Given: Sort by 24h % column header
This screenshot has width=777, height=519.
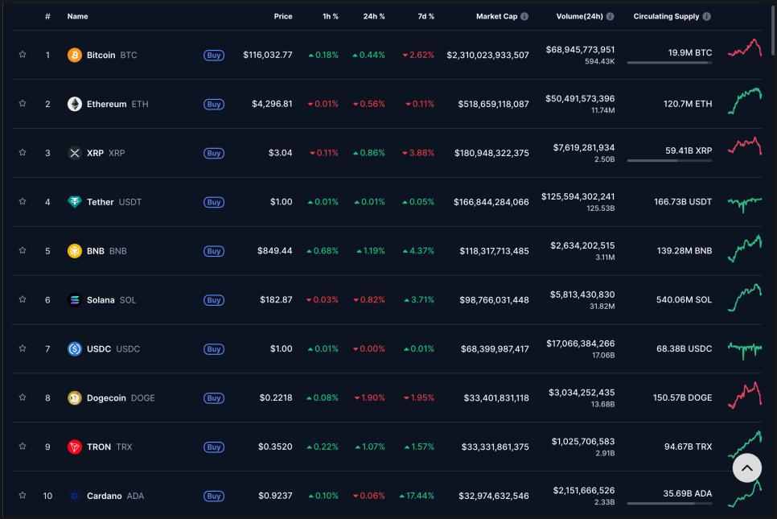Looking at the screenshot, I should click(x=374, y=16).
